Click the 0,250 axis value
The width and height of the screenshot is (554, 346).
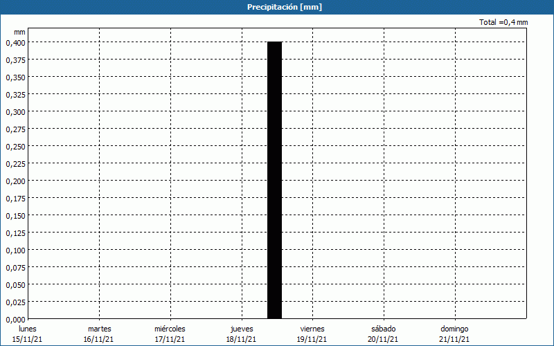pos(15,147)
